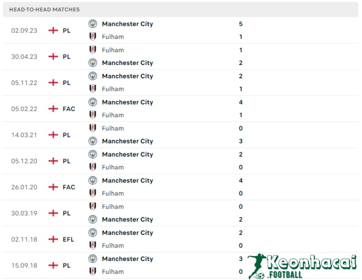The width and height of the screenshot is (362, 280).
Task: Click the Fulham badge in the bottom 15.09.18 match
Action: tap(93, 271)
